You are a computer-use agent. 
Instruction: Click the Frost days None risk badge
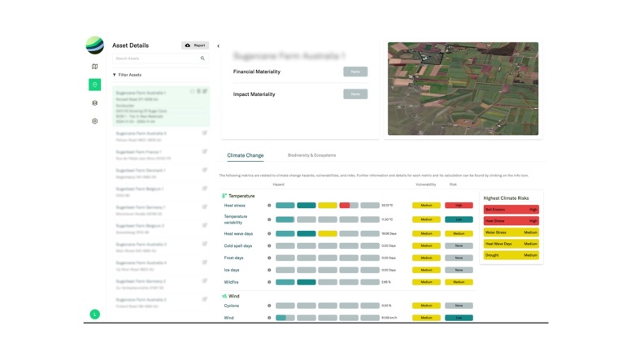[459, 258]
